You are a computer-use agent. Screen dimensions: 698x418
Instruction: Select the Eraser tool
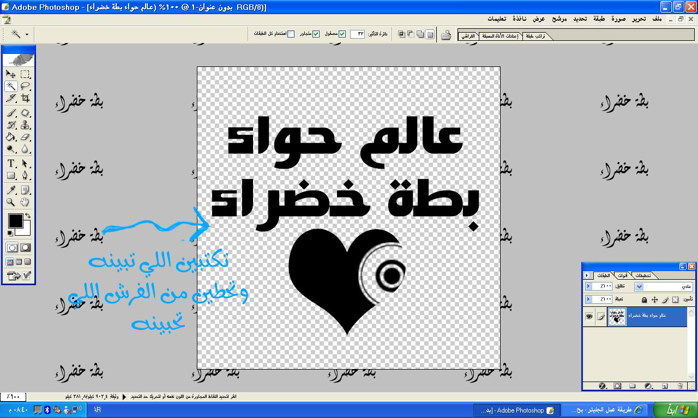[x=25, y=138]
